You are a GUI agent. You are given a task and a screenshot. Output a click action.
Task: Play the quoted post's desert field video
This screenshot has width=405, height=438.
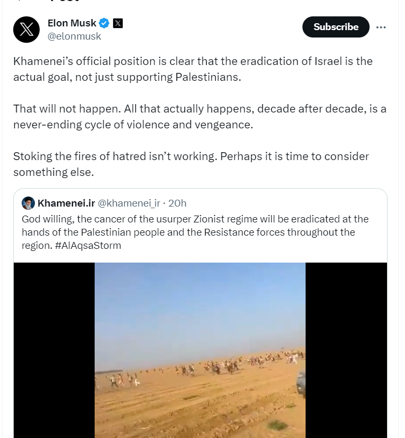(x=200, y=350)
